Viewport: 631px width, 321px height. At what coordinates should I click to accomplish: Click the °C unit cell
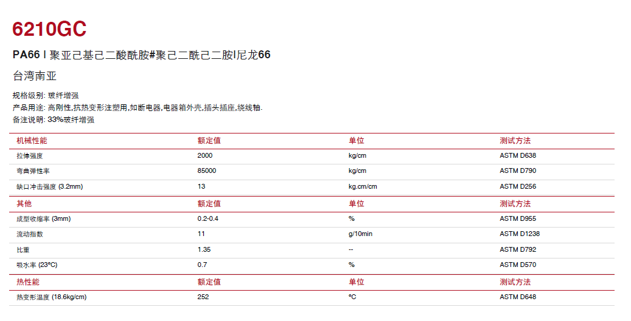352,297
